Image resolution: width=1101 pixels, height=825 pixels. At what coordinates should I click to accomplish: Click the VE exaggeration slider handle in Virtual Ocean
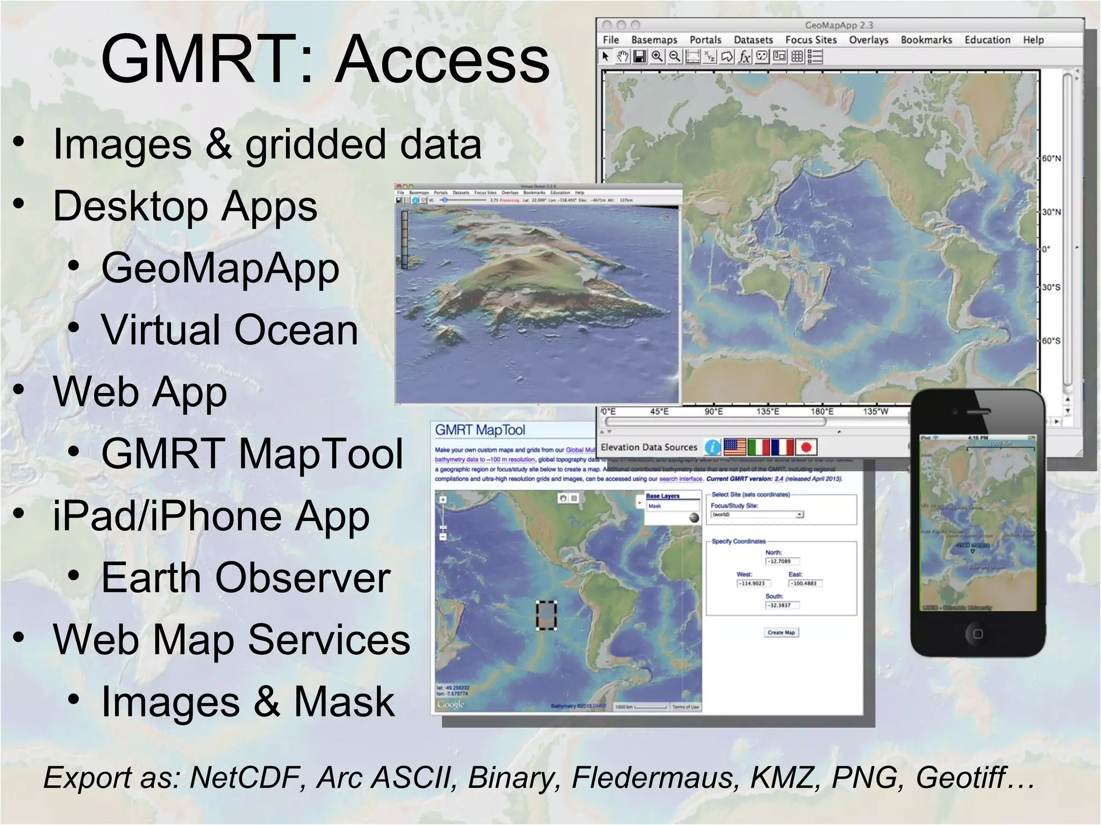point(445,200)
